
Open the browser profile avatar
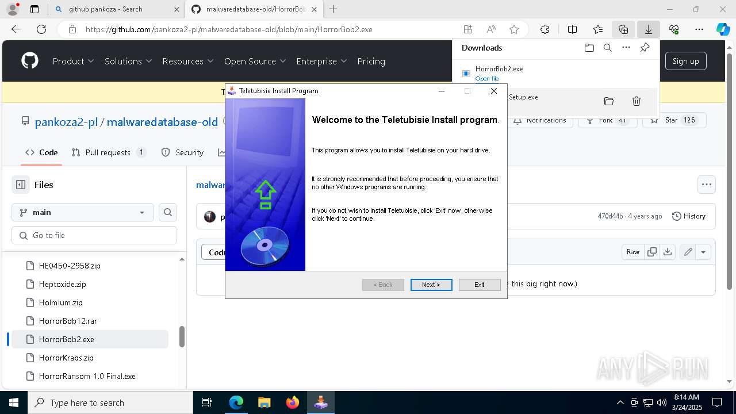coord(13,9)
